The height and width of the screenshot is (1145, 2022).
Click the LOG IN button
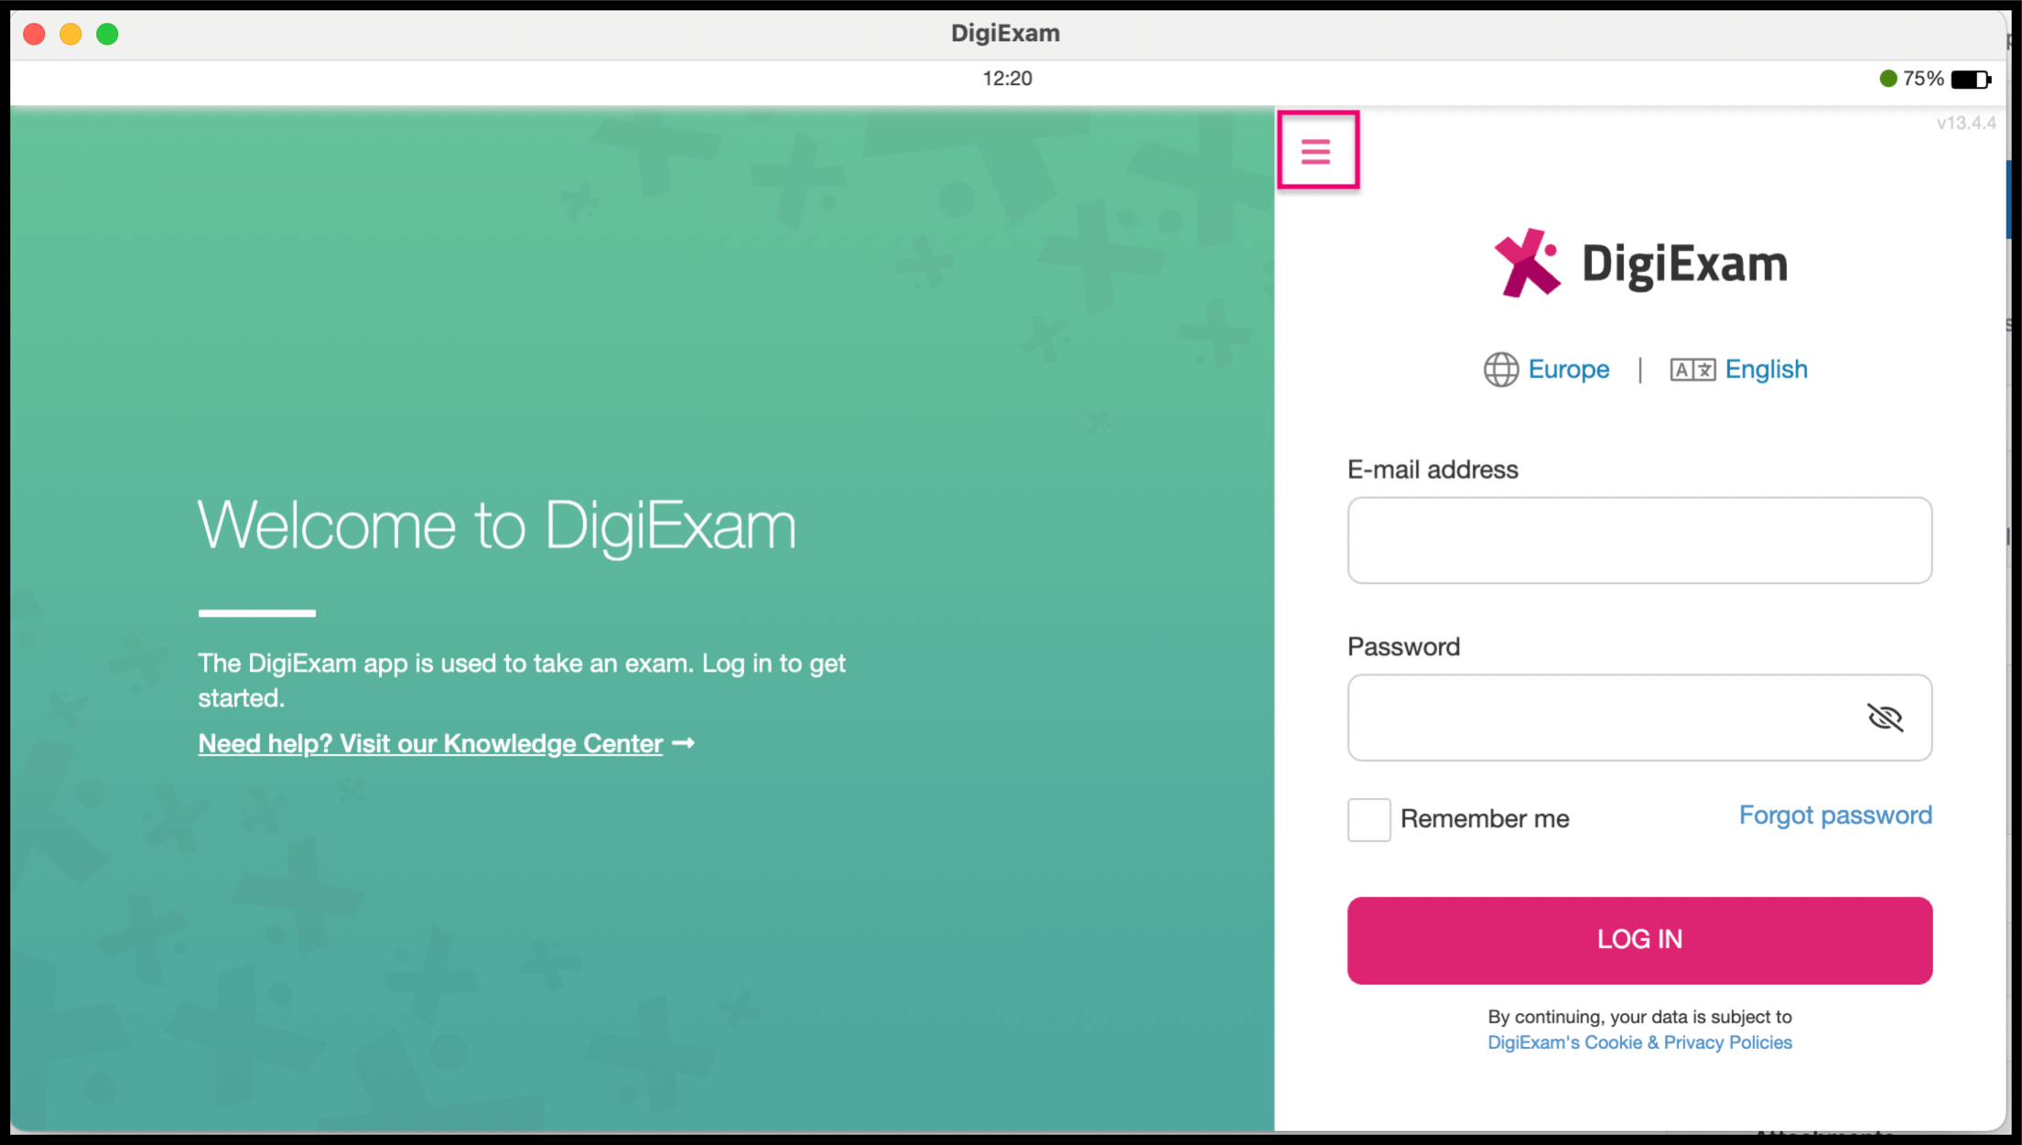click(1639, 940)
